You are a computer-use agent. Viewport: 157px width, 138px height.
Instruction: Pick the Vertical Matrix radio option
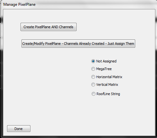105,85
